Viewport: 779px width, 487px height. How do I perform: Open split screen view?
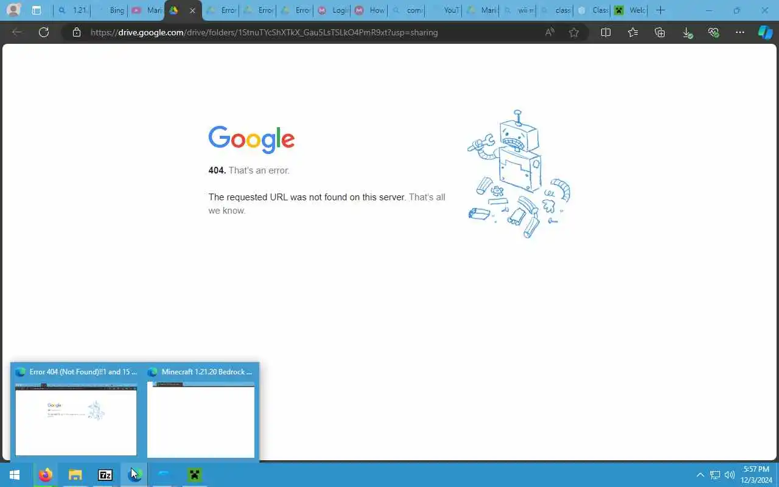pos(606,32)
